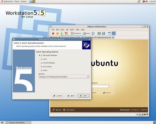The image size is (156, 124).
Task: Open the System menu
Action: [24, 1]
